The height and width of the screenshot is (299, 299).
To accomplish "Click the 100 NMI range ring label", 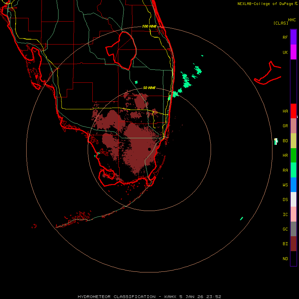I will (149, 26).
